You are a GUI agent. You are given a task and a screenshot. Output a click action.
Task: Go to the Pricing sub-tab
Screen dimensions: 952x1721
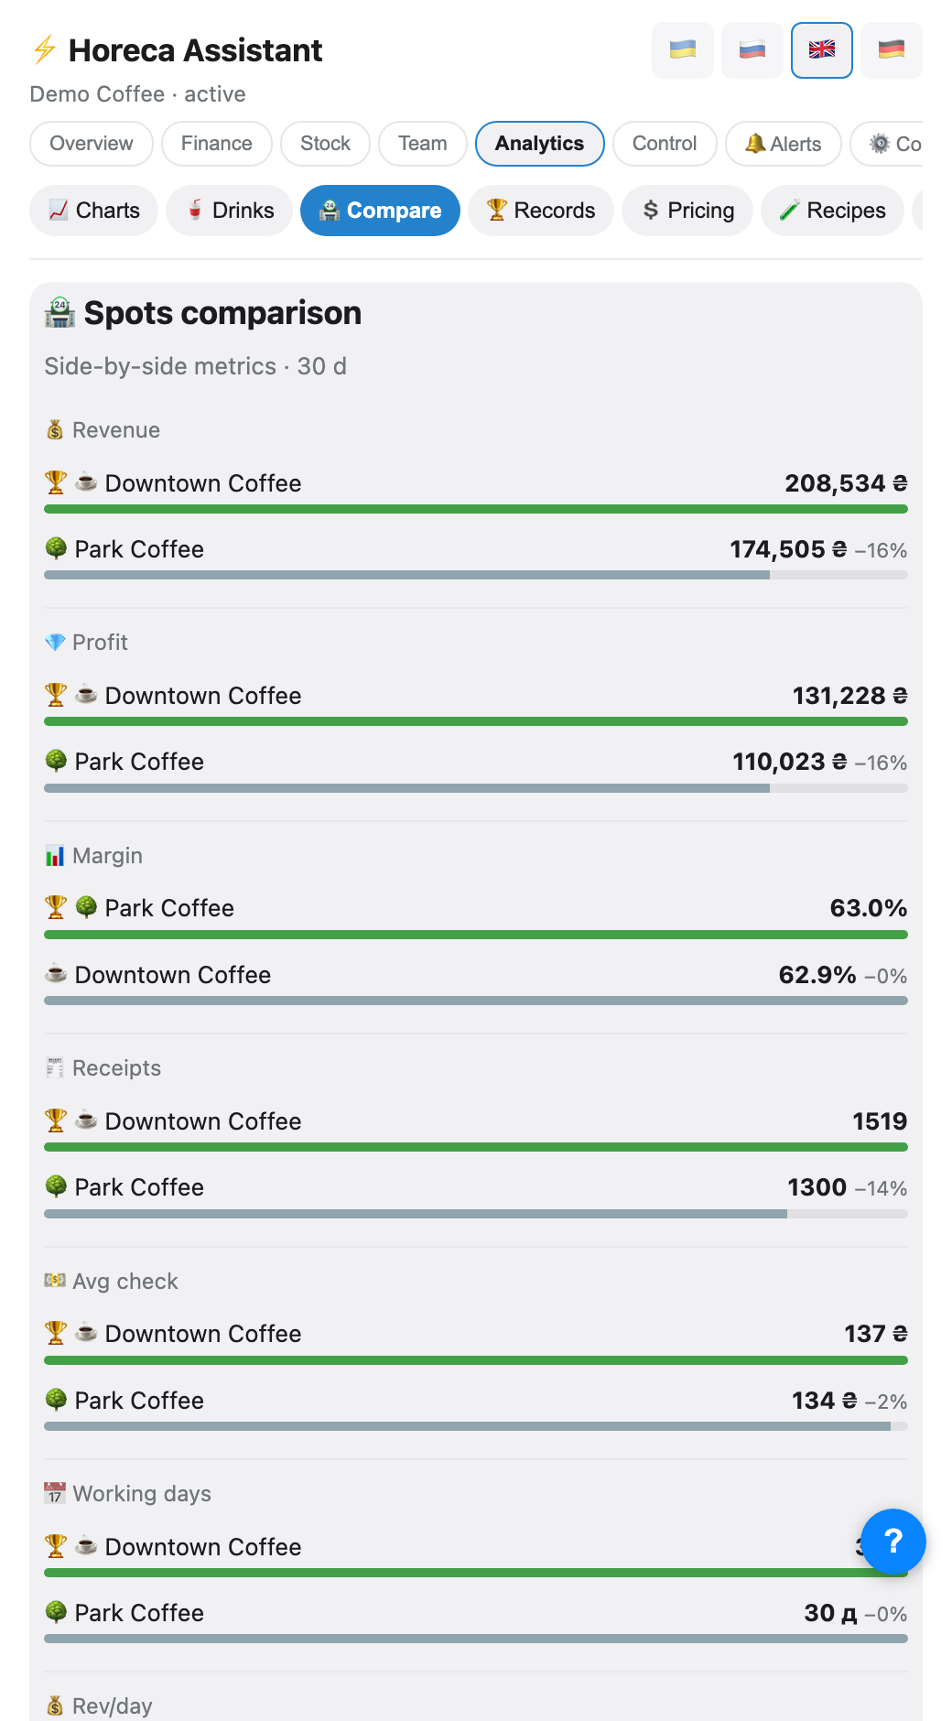(687, 211)
